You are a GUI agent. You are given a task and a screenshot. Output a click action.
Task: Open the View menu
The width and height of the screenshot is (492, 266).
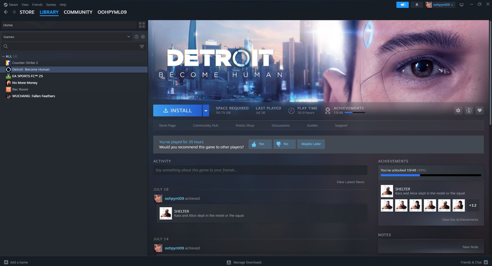pyautogui.click(x=25, y=5)
